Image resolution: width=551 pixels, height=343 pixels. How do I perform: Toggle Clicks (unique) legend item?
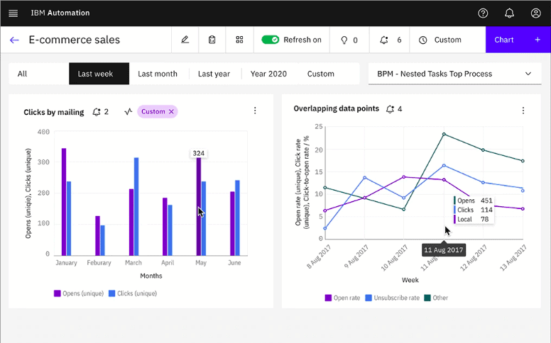[x=133, y=293]
